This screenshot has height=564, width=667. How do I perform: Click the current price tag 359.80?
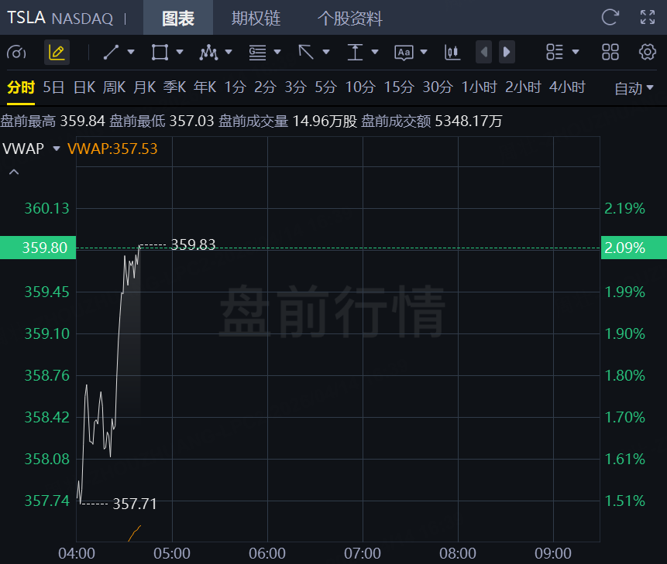pyautogui.click(x=38, y=248)
